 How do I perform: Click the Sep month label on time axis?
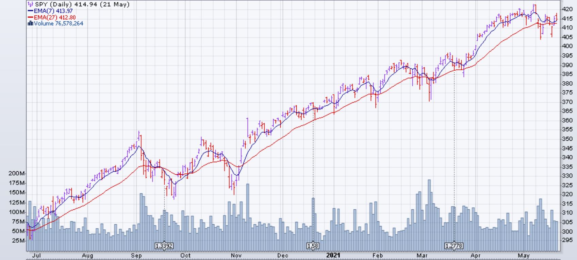pyautogui.click(x=137, y=255)
